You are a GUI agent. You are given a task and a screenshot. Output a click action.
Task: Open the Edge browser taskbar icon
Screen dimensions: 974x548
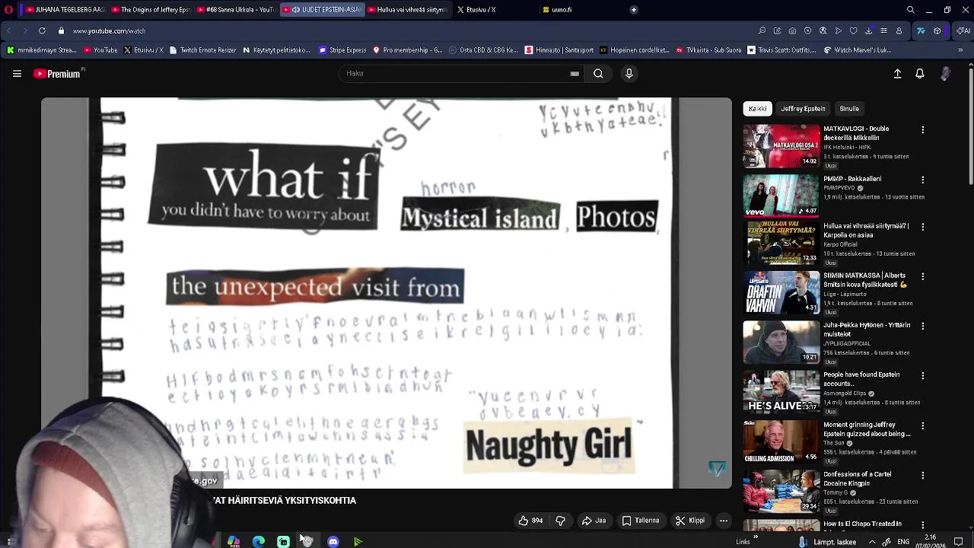point(259,542)
